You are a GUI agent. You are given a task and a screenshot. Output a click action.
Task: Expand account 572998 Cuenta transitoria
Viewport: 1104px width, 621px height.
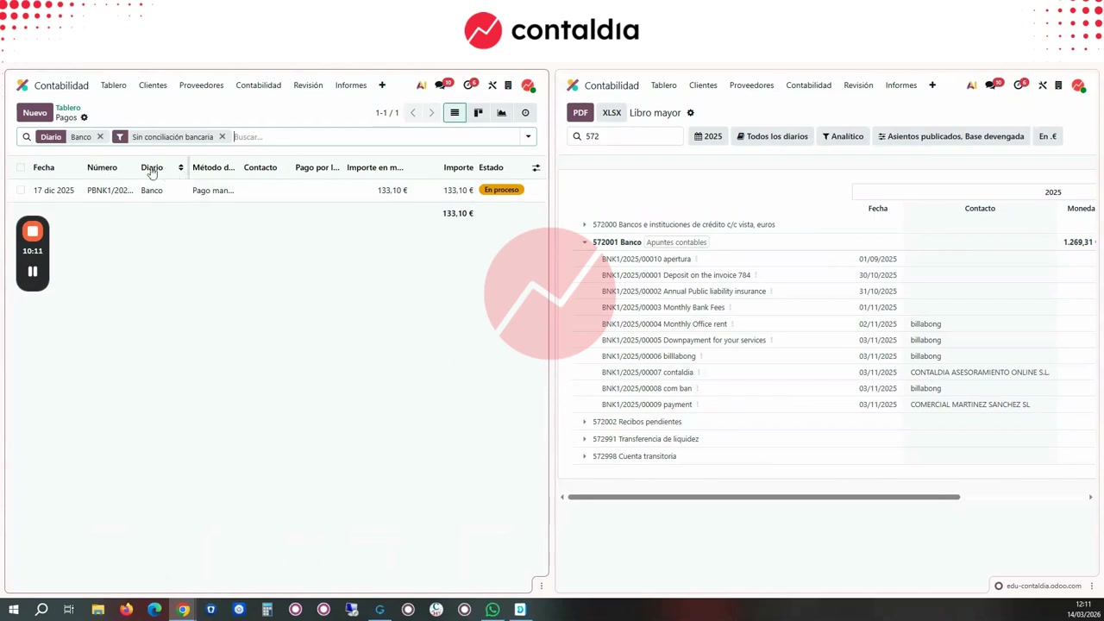[x=584, y=456]
